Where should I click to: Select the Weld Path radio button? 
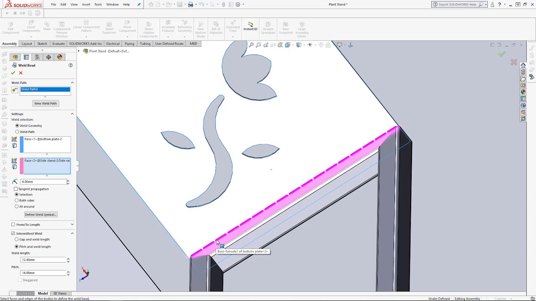coord(17,132)
